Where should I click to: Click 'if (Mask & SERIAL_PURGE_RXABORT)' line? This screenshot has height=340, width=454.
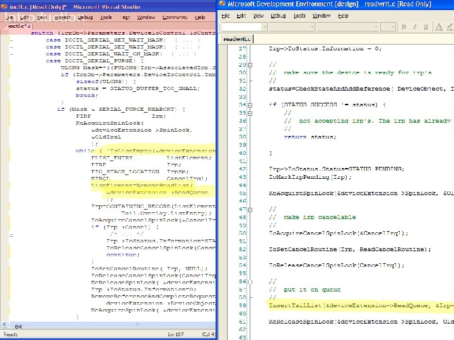121,110
